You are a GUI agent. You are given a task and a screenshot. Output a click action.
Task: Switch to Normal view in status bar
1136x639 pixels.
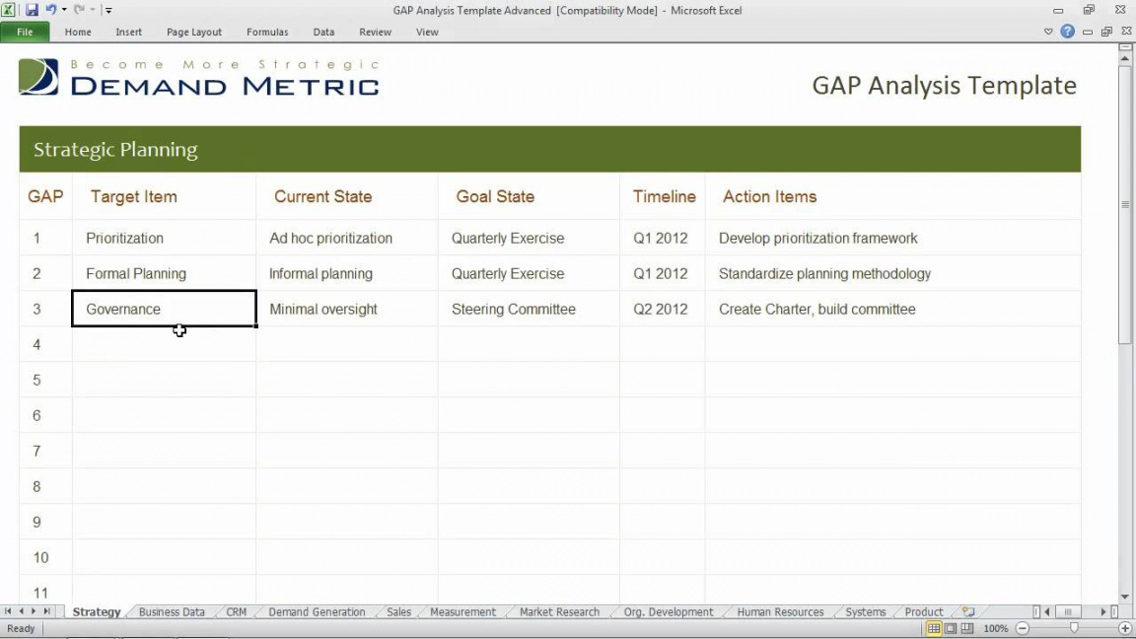point(934,628)
